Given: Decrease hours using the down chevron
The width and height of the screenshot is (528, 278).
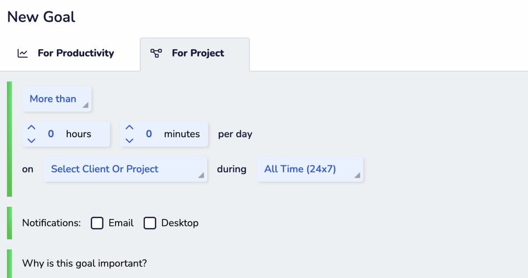Looking at the screenshot, I should coord(31,140).
